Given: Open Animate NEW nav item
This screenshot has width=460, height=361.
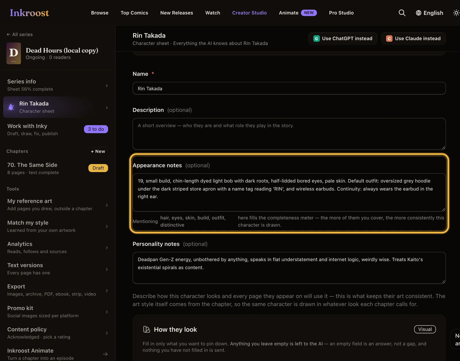Looking at the screenshot, I should point(298,13).
